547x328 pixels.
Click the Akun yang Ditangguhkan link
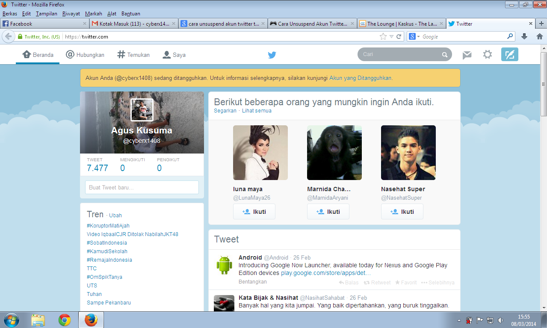(x=360, y=78)
